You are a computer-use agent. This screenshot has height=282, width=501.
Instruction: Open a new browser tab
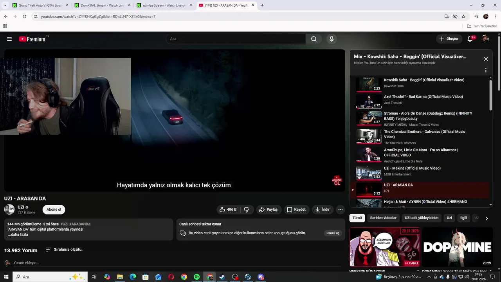click(x=262, y=5)
